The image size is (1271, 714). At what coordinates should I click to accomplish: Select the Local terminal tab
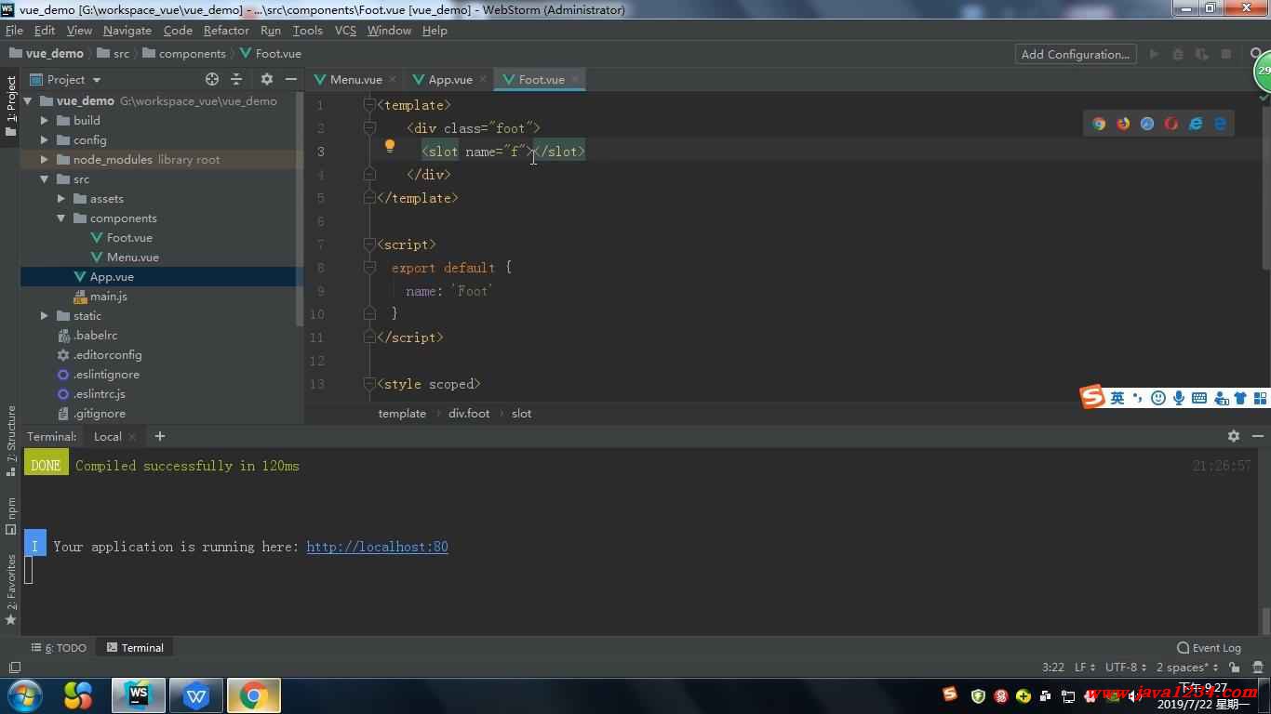108,436
